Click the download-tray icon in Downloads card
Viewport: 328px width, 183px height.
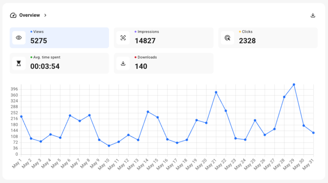(123, 63)
